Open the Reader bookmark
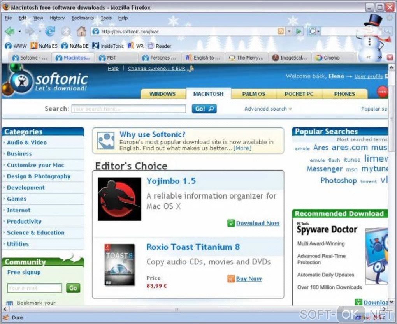This screenshot has height=324, width=397. (160, 46)
